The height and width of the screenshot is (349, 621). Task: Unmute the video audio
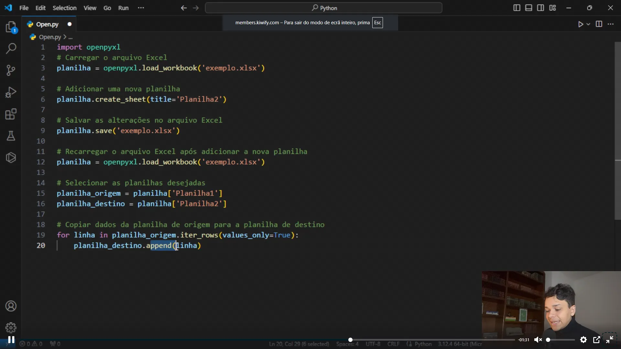538,340
